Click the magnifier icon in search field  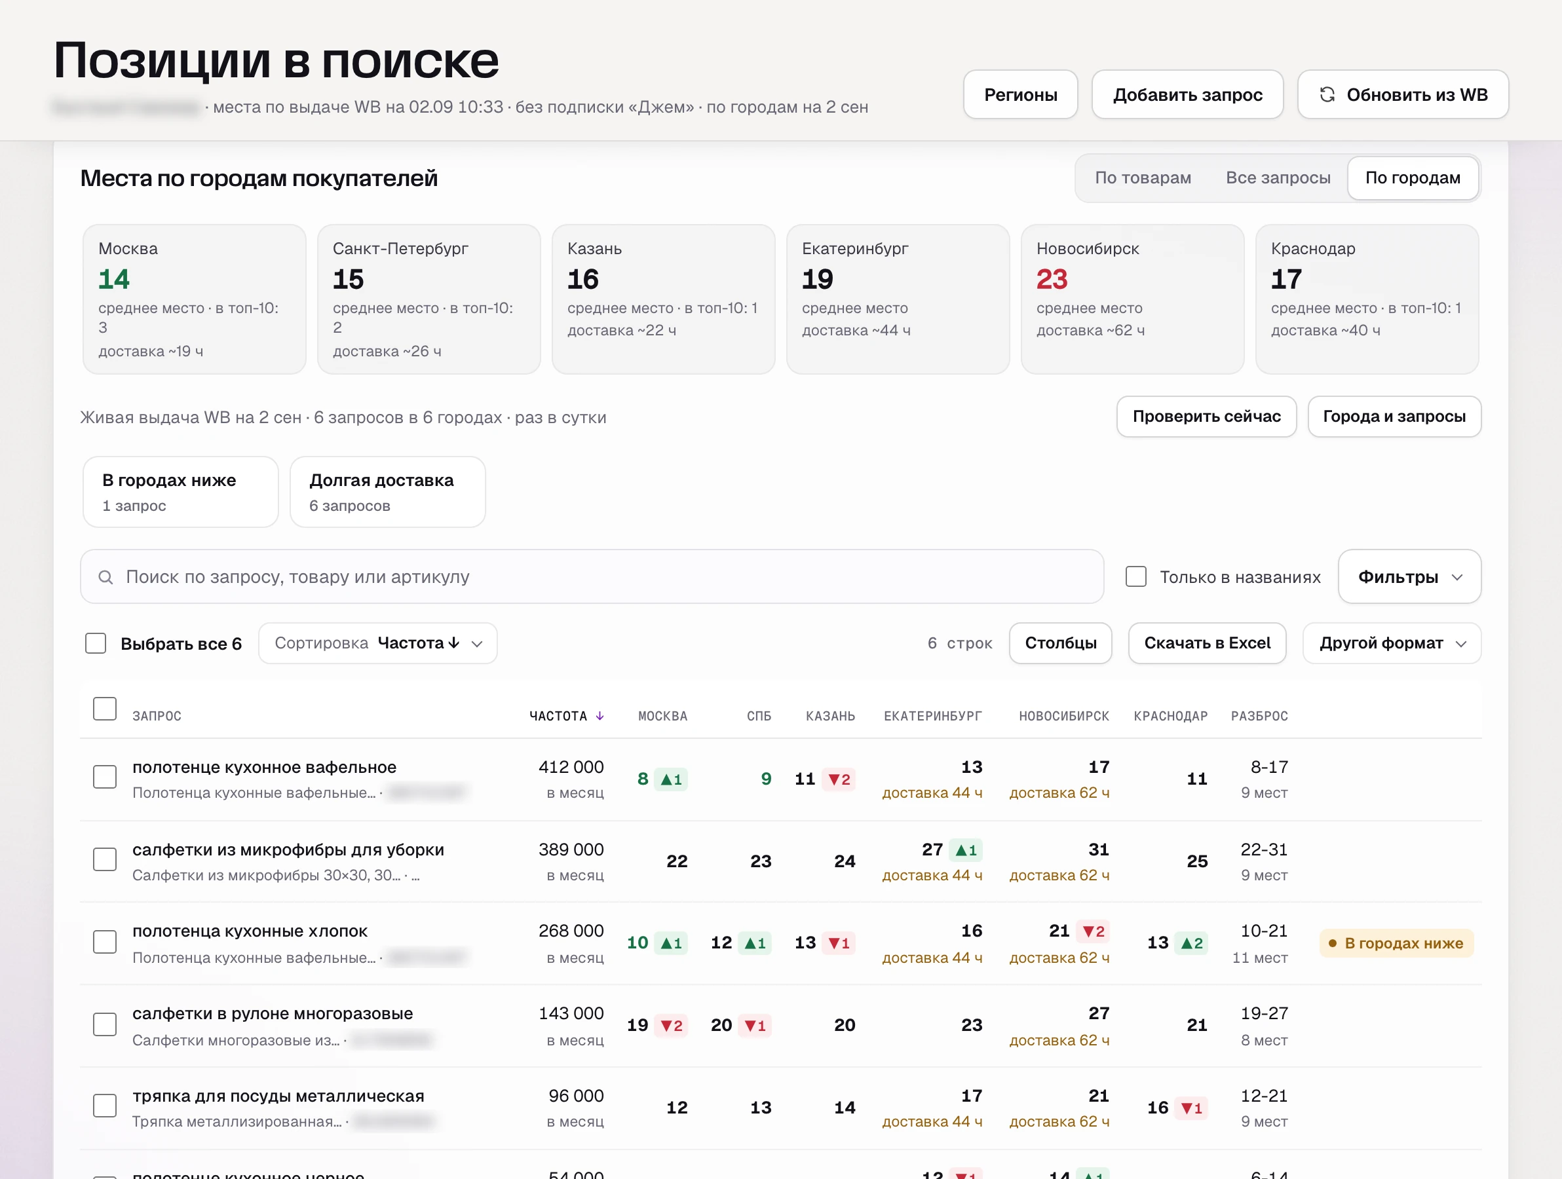coord(105,578)
